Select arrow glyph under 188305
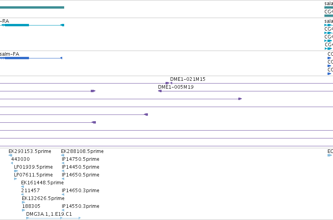 coord(23,210)
